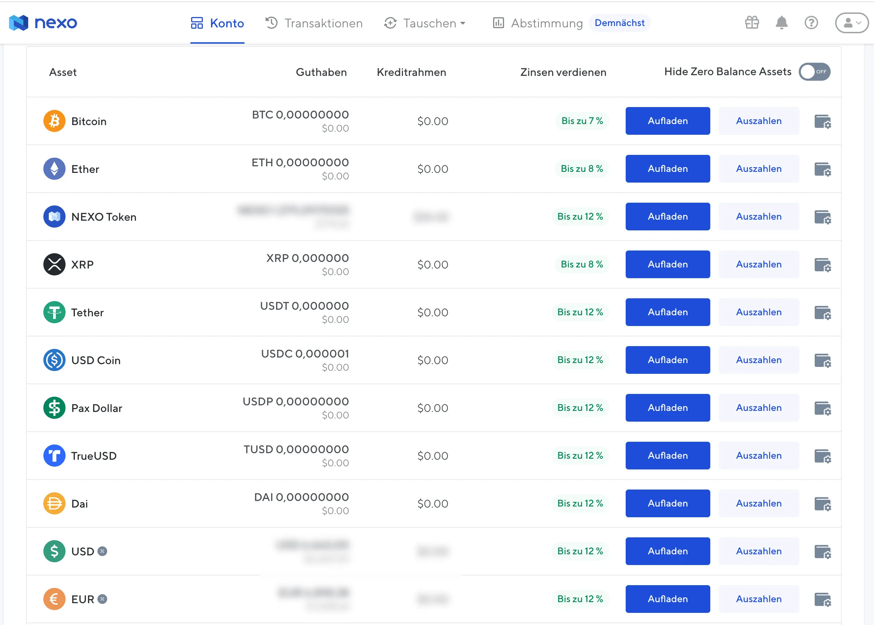This screenshot has height=625, width=874.
Task: Expand the Tauschen dropdown menu
Action: point(425,23)
